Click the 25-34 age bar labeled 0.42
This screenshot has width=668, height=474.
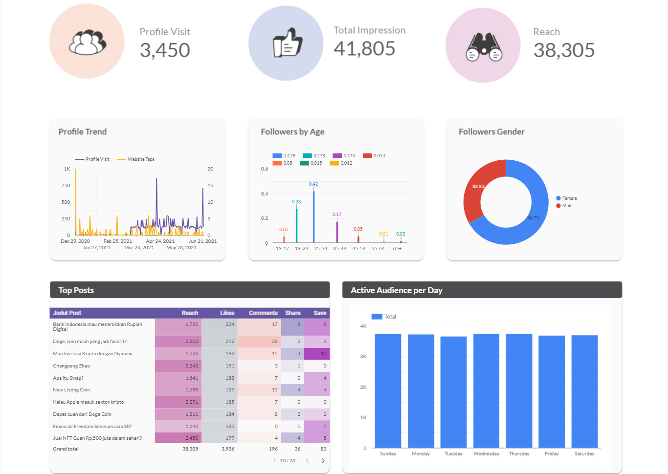(x=313, y=217)
